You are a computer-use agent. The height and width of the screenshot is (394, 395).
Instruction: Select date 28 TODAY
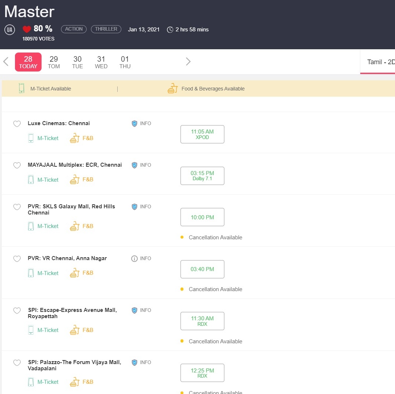coord(28,62)
